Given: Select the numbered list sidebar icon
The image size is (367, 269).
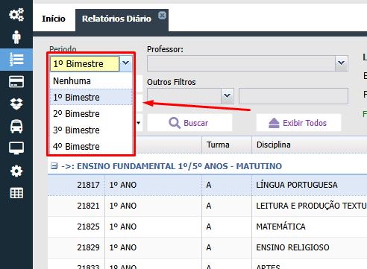Looking at the screenshot, I should tap(16, 60).
